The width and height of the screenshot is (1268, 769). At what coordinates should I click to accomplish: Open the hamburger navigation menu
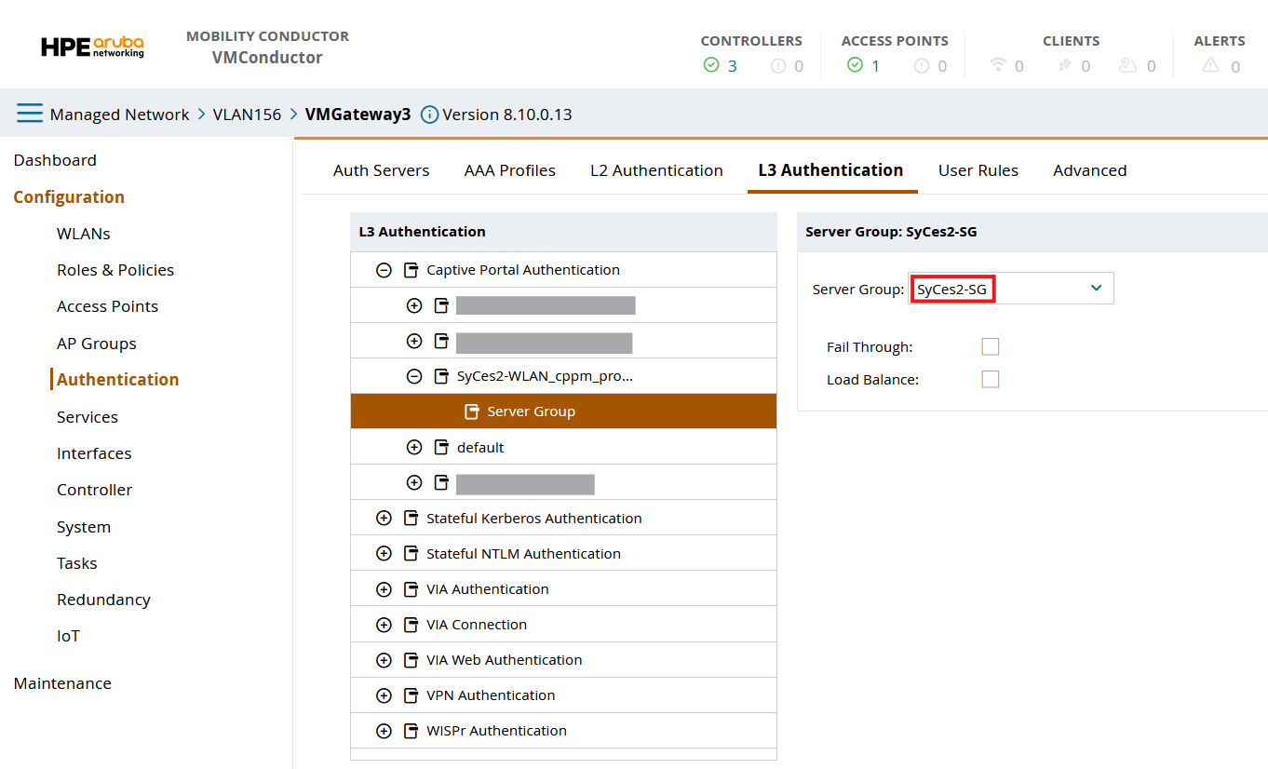point(29,114)
